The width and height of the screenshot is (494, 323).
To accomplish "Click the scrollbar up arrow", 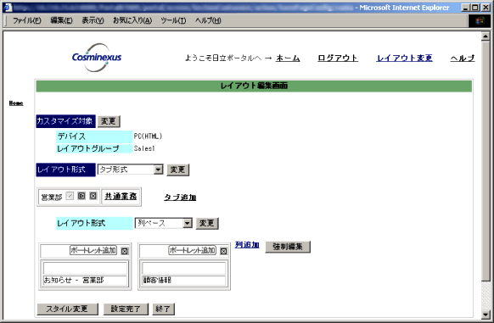I will (x=486, y=36).
